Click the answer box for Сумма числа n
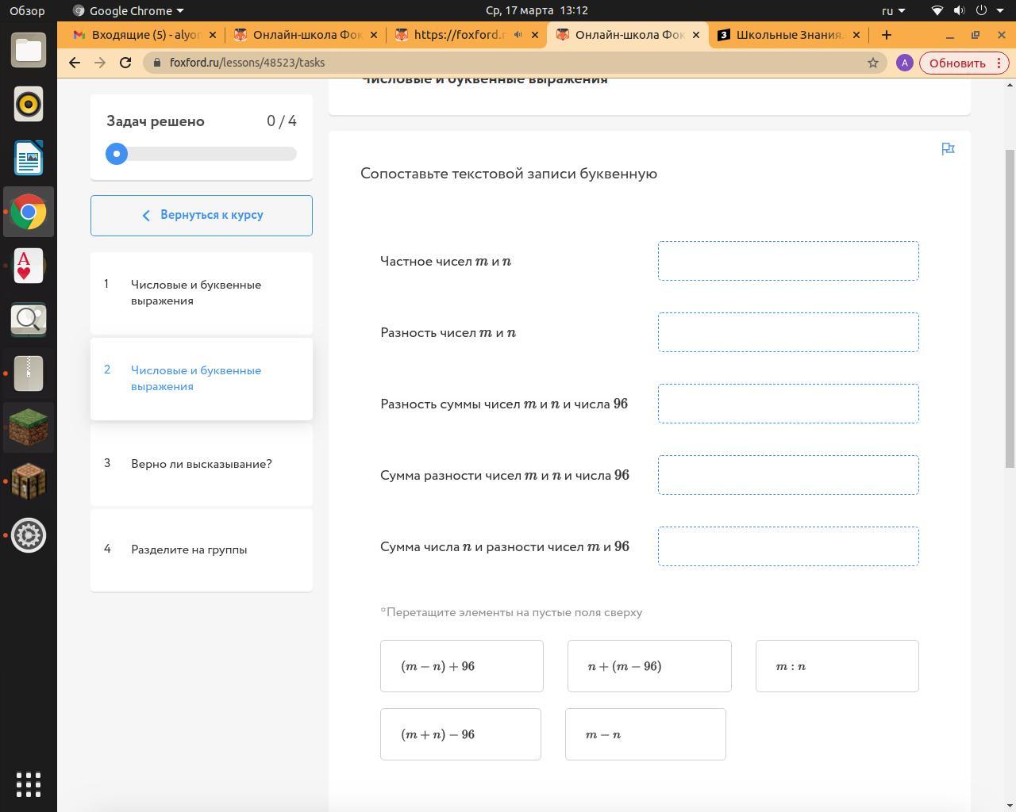The width and height of the screenshot is (1016, 812). coord(788,546)
